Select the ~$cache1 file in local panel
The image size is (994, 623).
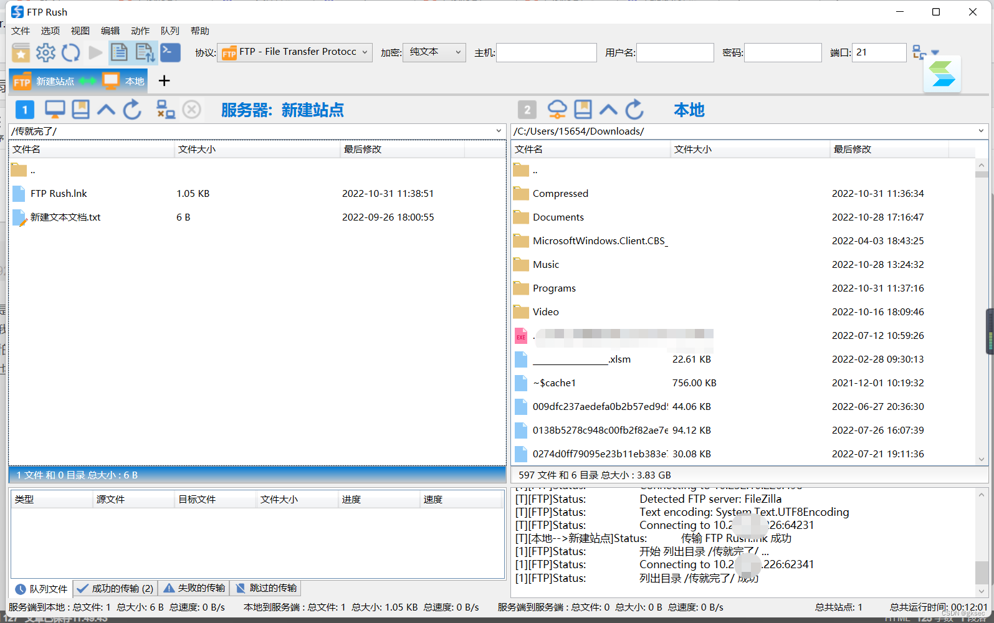pos(743,383)
